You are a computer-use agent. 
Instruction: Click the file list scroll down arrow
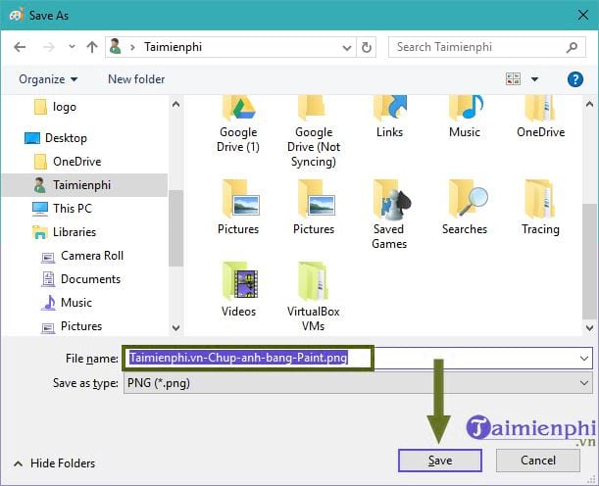click(x=589, y=327)
